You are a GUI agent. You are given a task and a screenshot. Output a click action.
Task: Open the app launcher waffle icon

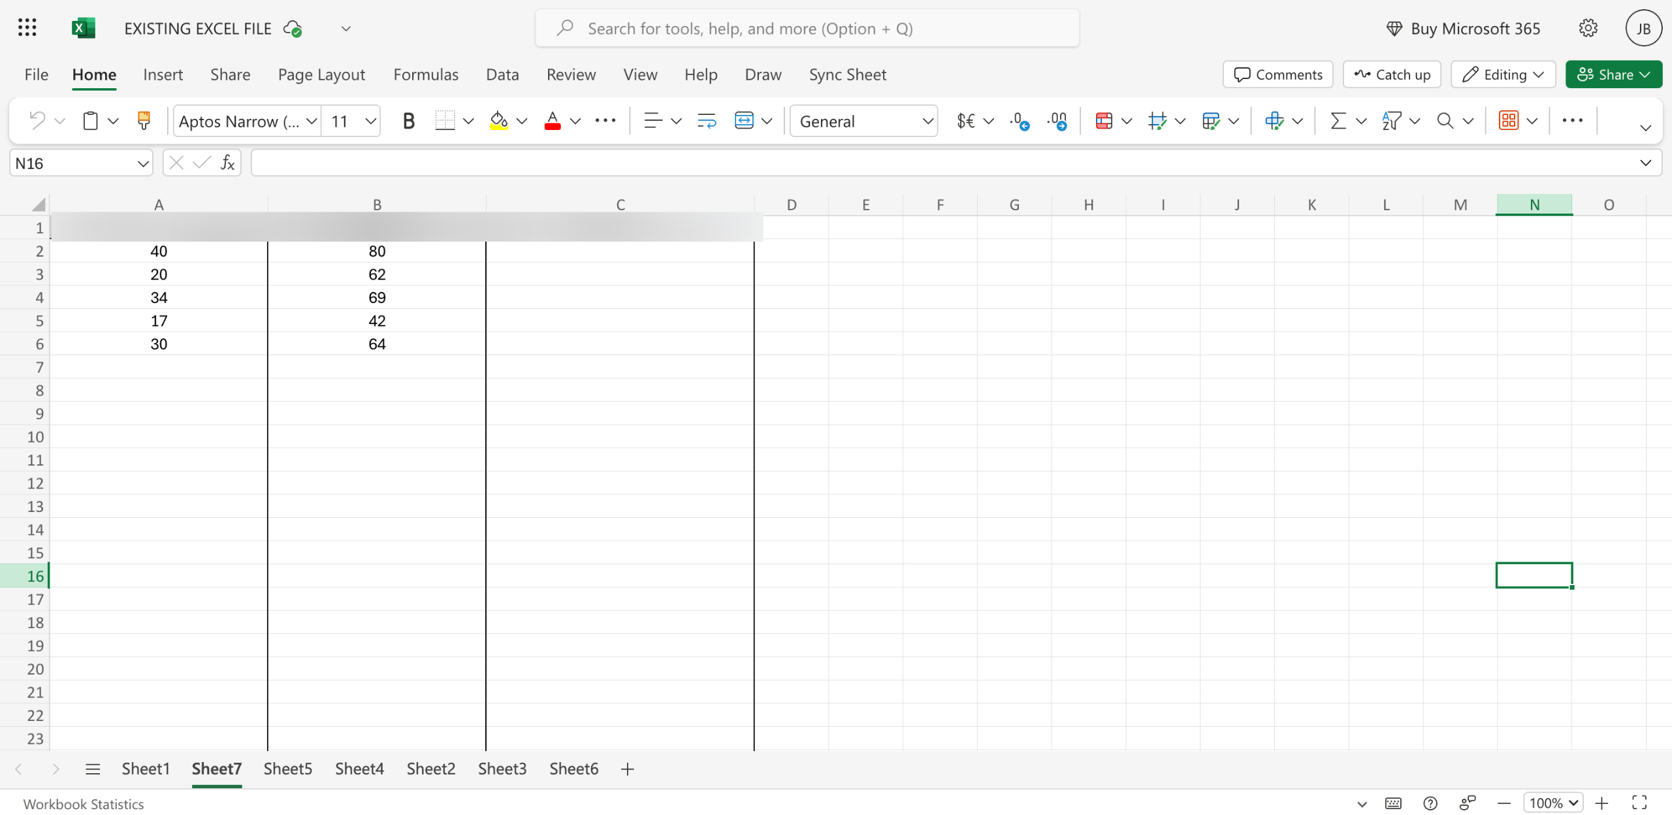[x=27, y=28]
